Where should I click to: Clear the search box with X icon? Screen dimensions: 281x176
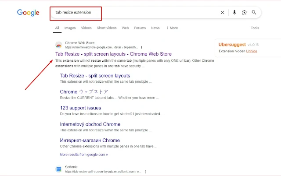coord(223,12)
